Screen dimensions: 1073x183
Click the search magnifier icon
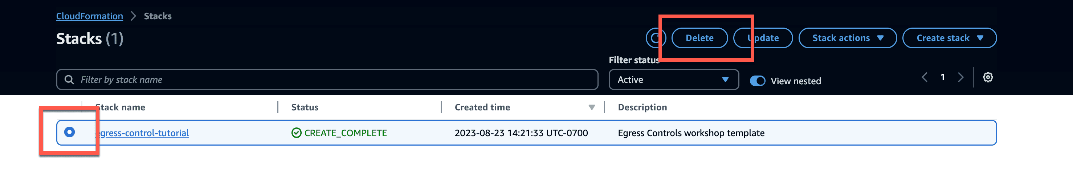(69, 80)
